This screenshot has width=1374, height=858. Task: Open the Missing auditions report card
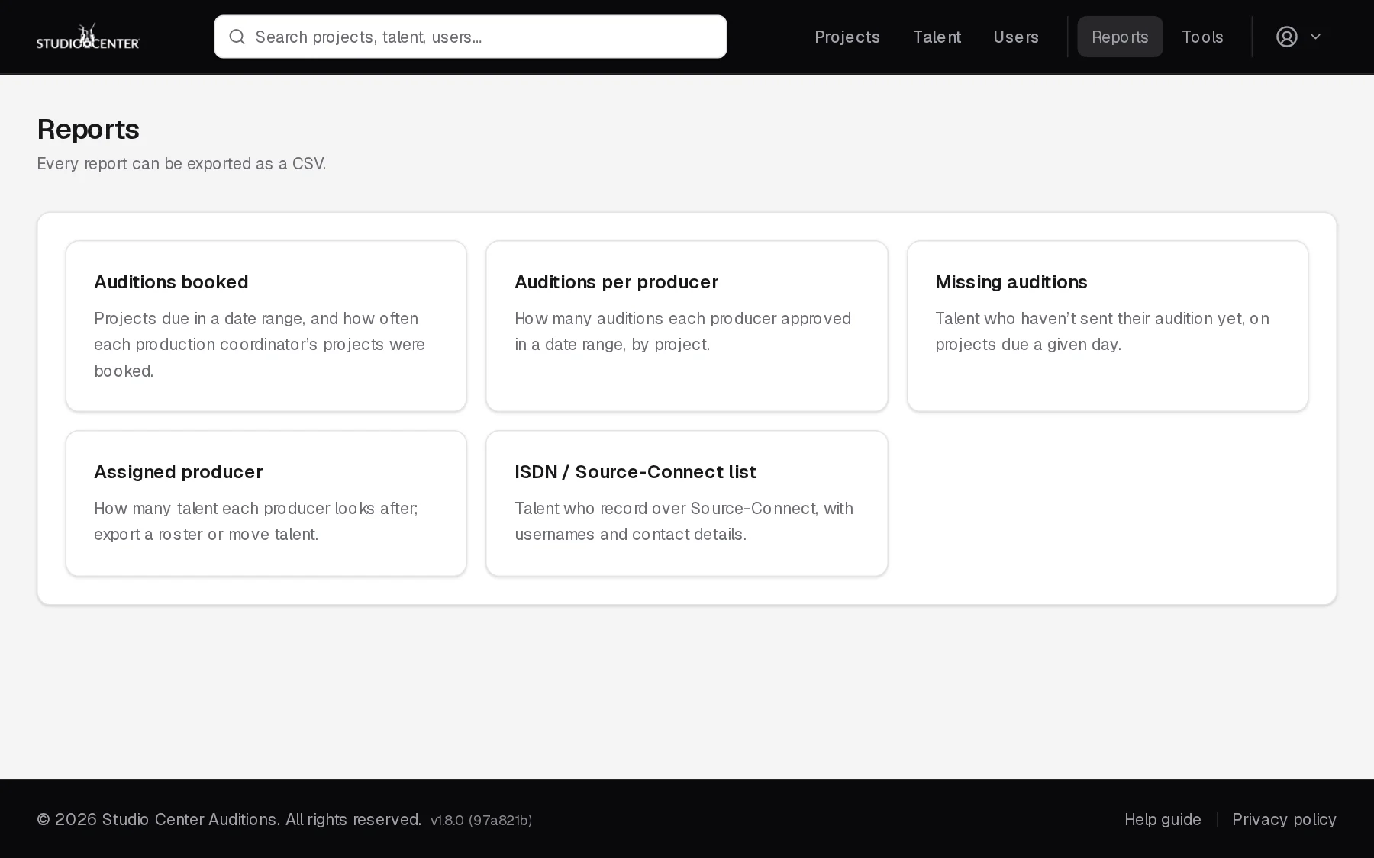[1108, 326]
